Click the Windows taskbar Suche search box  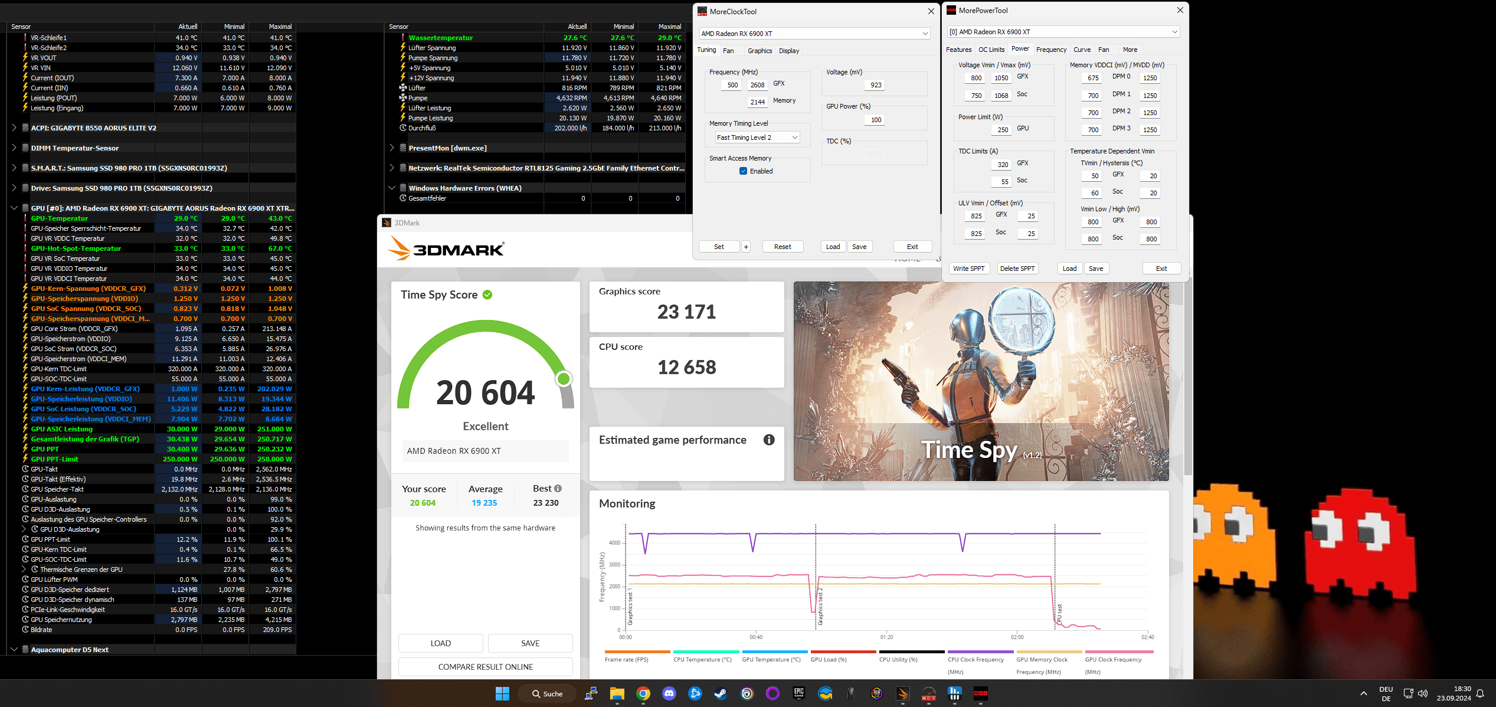click(547, 693)
